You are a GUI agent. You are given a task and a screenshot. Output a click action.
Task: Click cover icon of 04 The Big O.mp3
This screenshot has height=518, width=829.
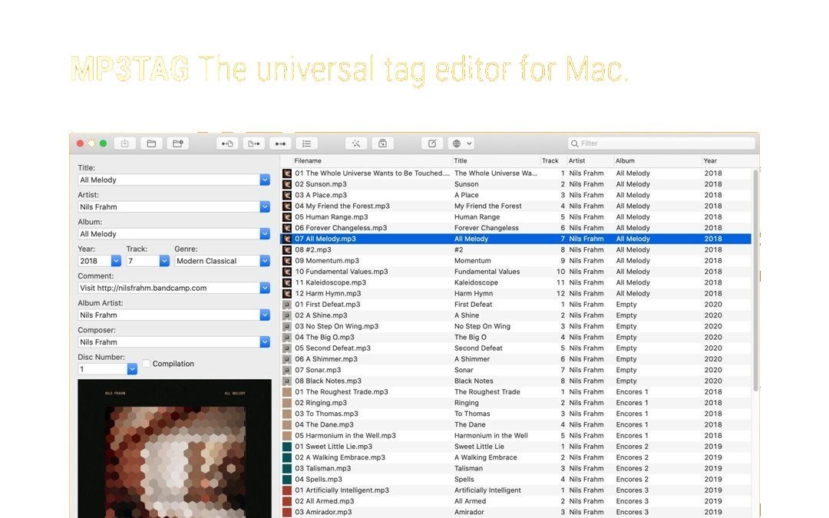287,337
